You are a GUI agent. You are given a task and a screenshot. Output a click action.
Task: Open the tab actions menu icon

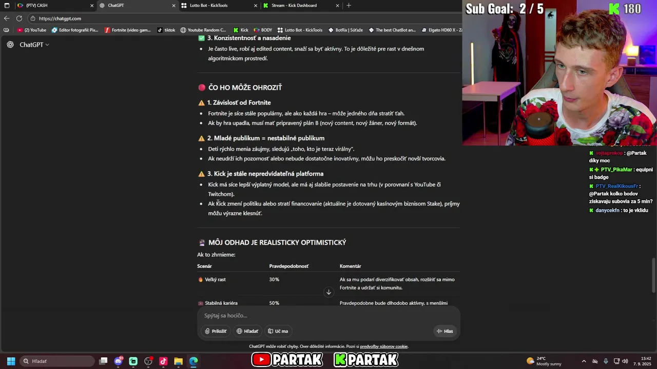[x=7, y=6]
